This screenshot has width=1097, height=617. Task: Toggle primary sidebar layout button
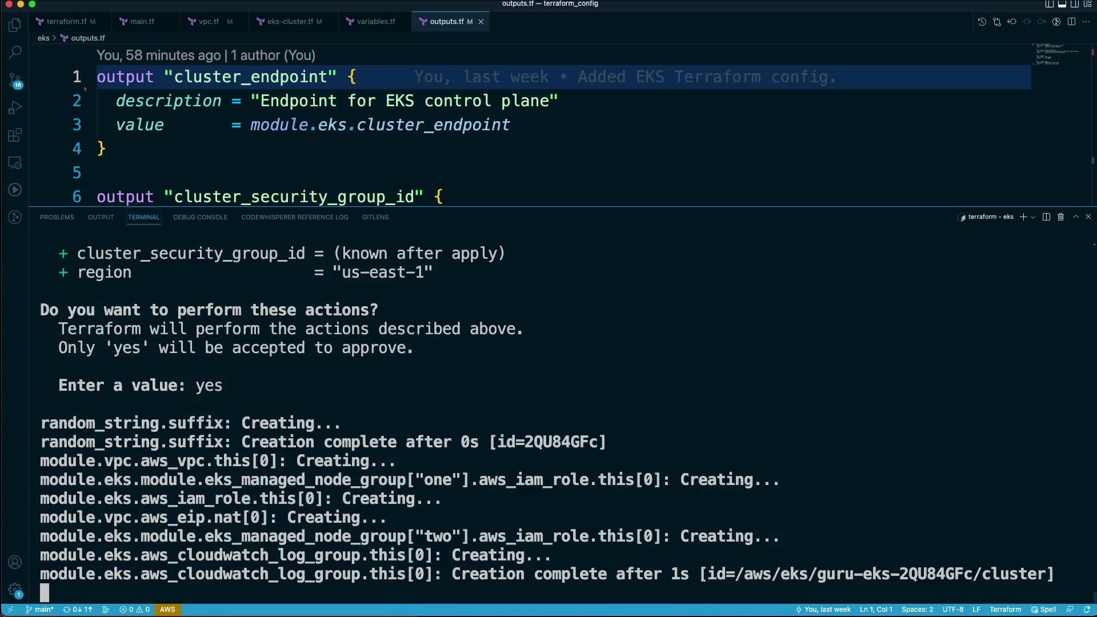[x=1049, y=4]
